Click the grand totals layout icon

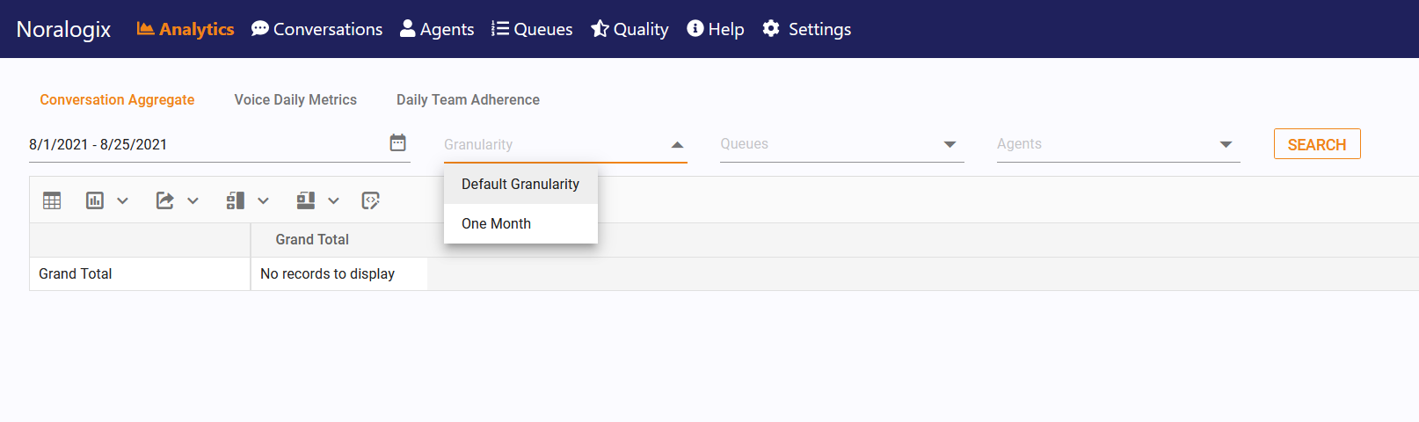305,200
